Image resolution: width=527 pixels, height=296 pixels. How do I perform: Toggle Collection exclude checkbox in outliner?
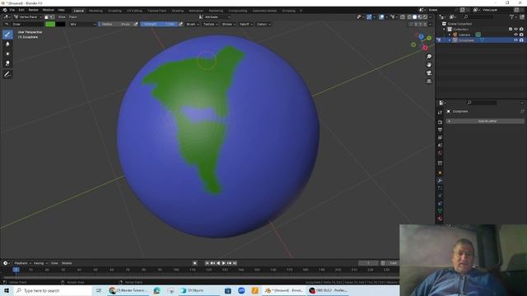511,30
